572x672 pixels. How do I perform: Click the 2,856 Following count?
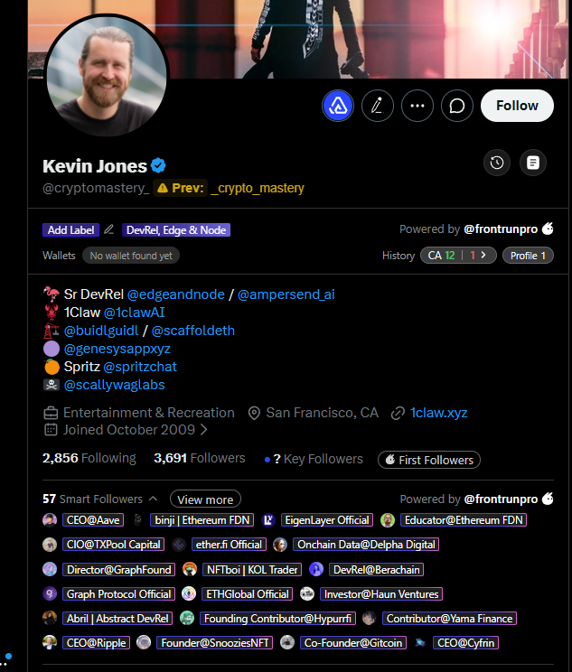click(x=89, y=458)
